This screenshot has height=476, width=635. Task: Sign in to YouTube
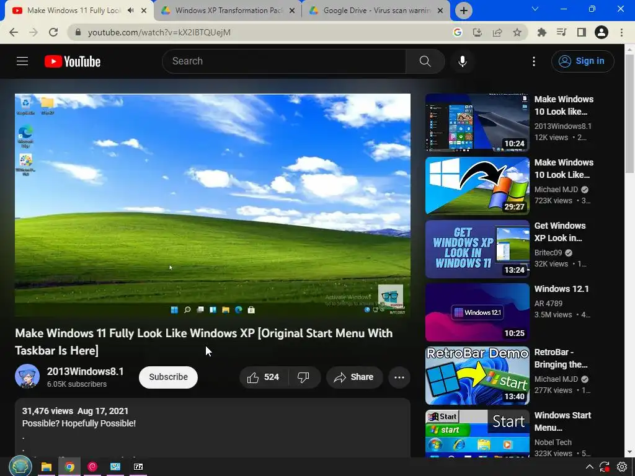[582, 61]
